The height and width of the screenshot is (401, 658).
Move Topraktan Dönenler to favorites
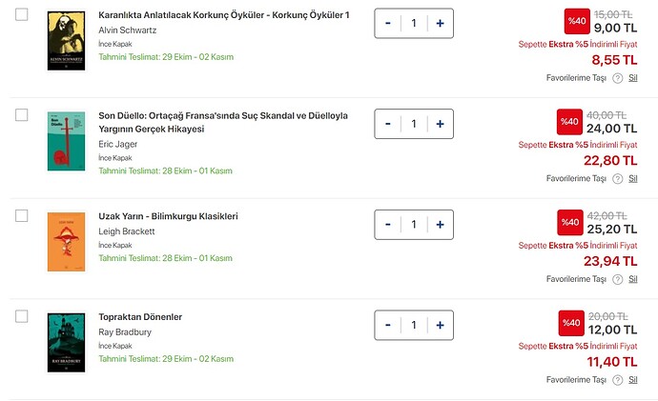pos(576,379)
